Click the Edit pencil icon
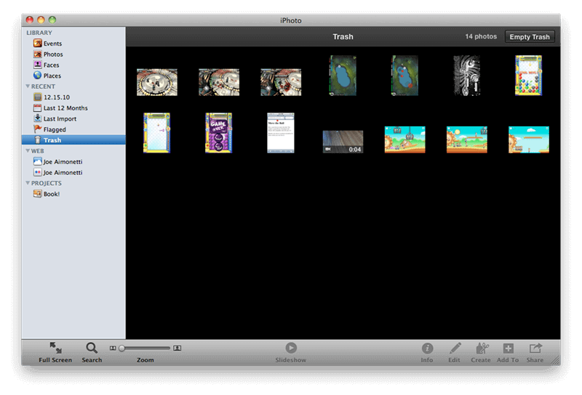Viewport: 582px width, 395px height. pyautogui.click(x=455, y=348)
